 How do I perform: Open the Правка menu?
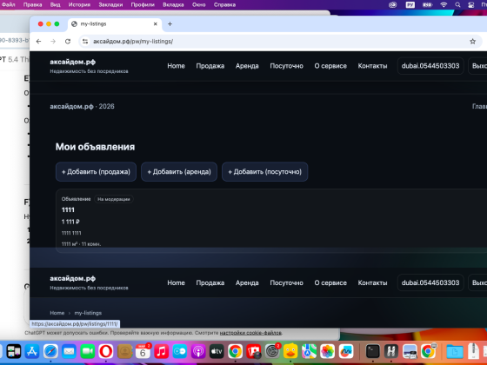point(33,4)
